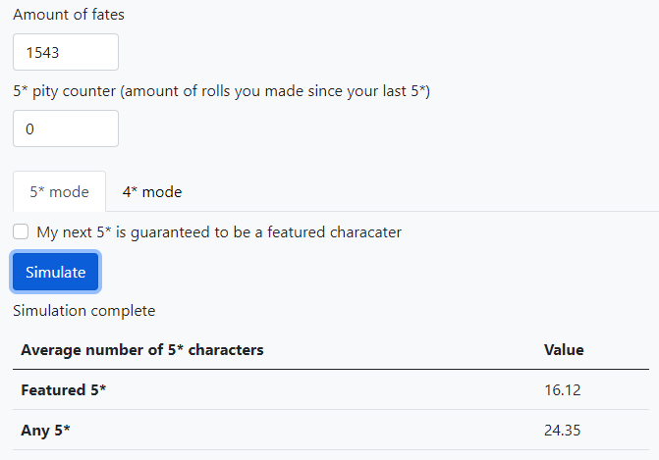Click the word 'characater' in checkbox label
Screen dimensions: 659x460
point(363,232)
